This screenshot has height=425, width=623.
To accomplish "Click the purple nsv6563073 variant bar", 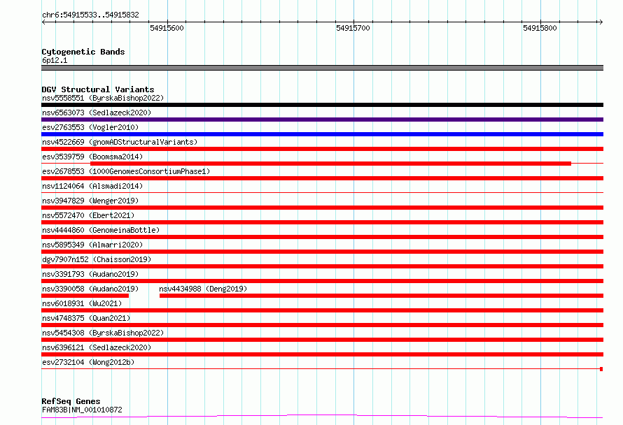I will pyautogui.click(x=322, y=120).
